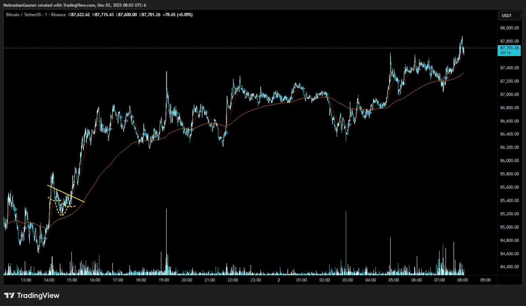The image size is (526, 306).
Task: Click the 17:00 time axis label
Action: point(118,280)
